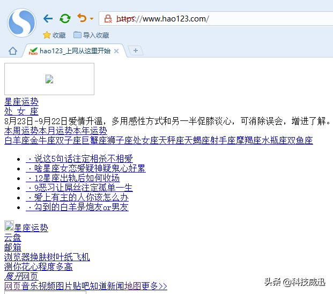The width and height of the screenshot is (333, 294).
Task: Select 处女座 in the zodiac row
Action: point(145,140)
